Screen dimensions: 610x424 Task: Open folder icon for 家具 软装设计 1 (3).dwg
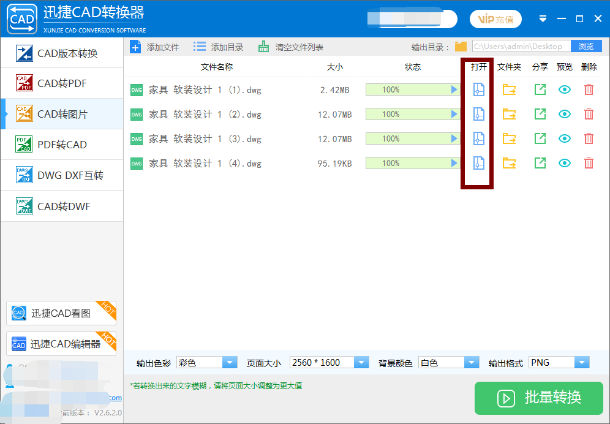pos(509,139)
